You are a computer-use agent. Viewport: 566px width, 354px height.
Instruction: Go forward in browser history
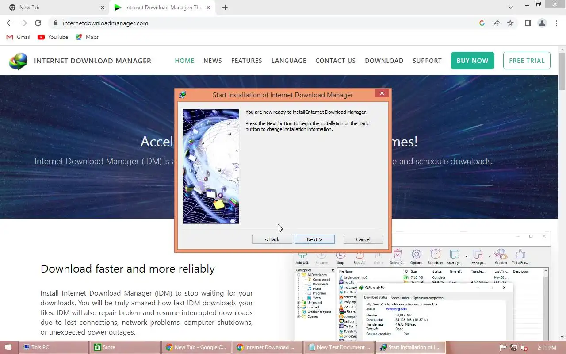24,23
